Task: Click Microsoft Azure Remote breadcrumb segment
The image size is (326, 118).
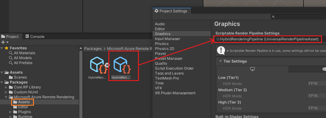Action: [x=130, y=49]
